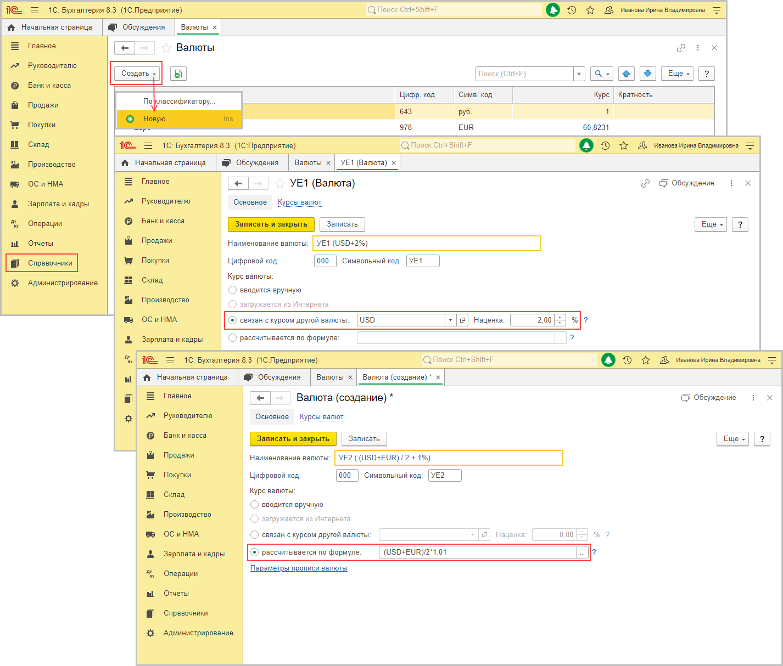Screen dimensions: 783x666
Task: Open 'Курсы валют' link in Валюта (создание)
Action: (x=321, y=417)
